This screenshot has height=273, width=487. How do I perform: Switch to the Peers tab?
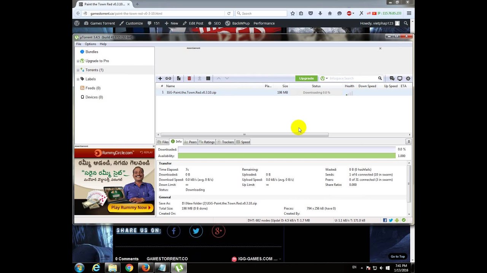pyautogui.click(x=190, y=142)
